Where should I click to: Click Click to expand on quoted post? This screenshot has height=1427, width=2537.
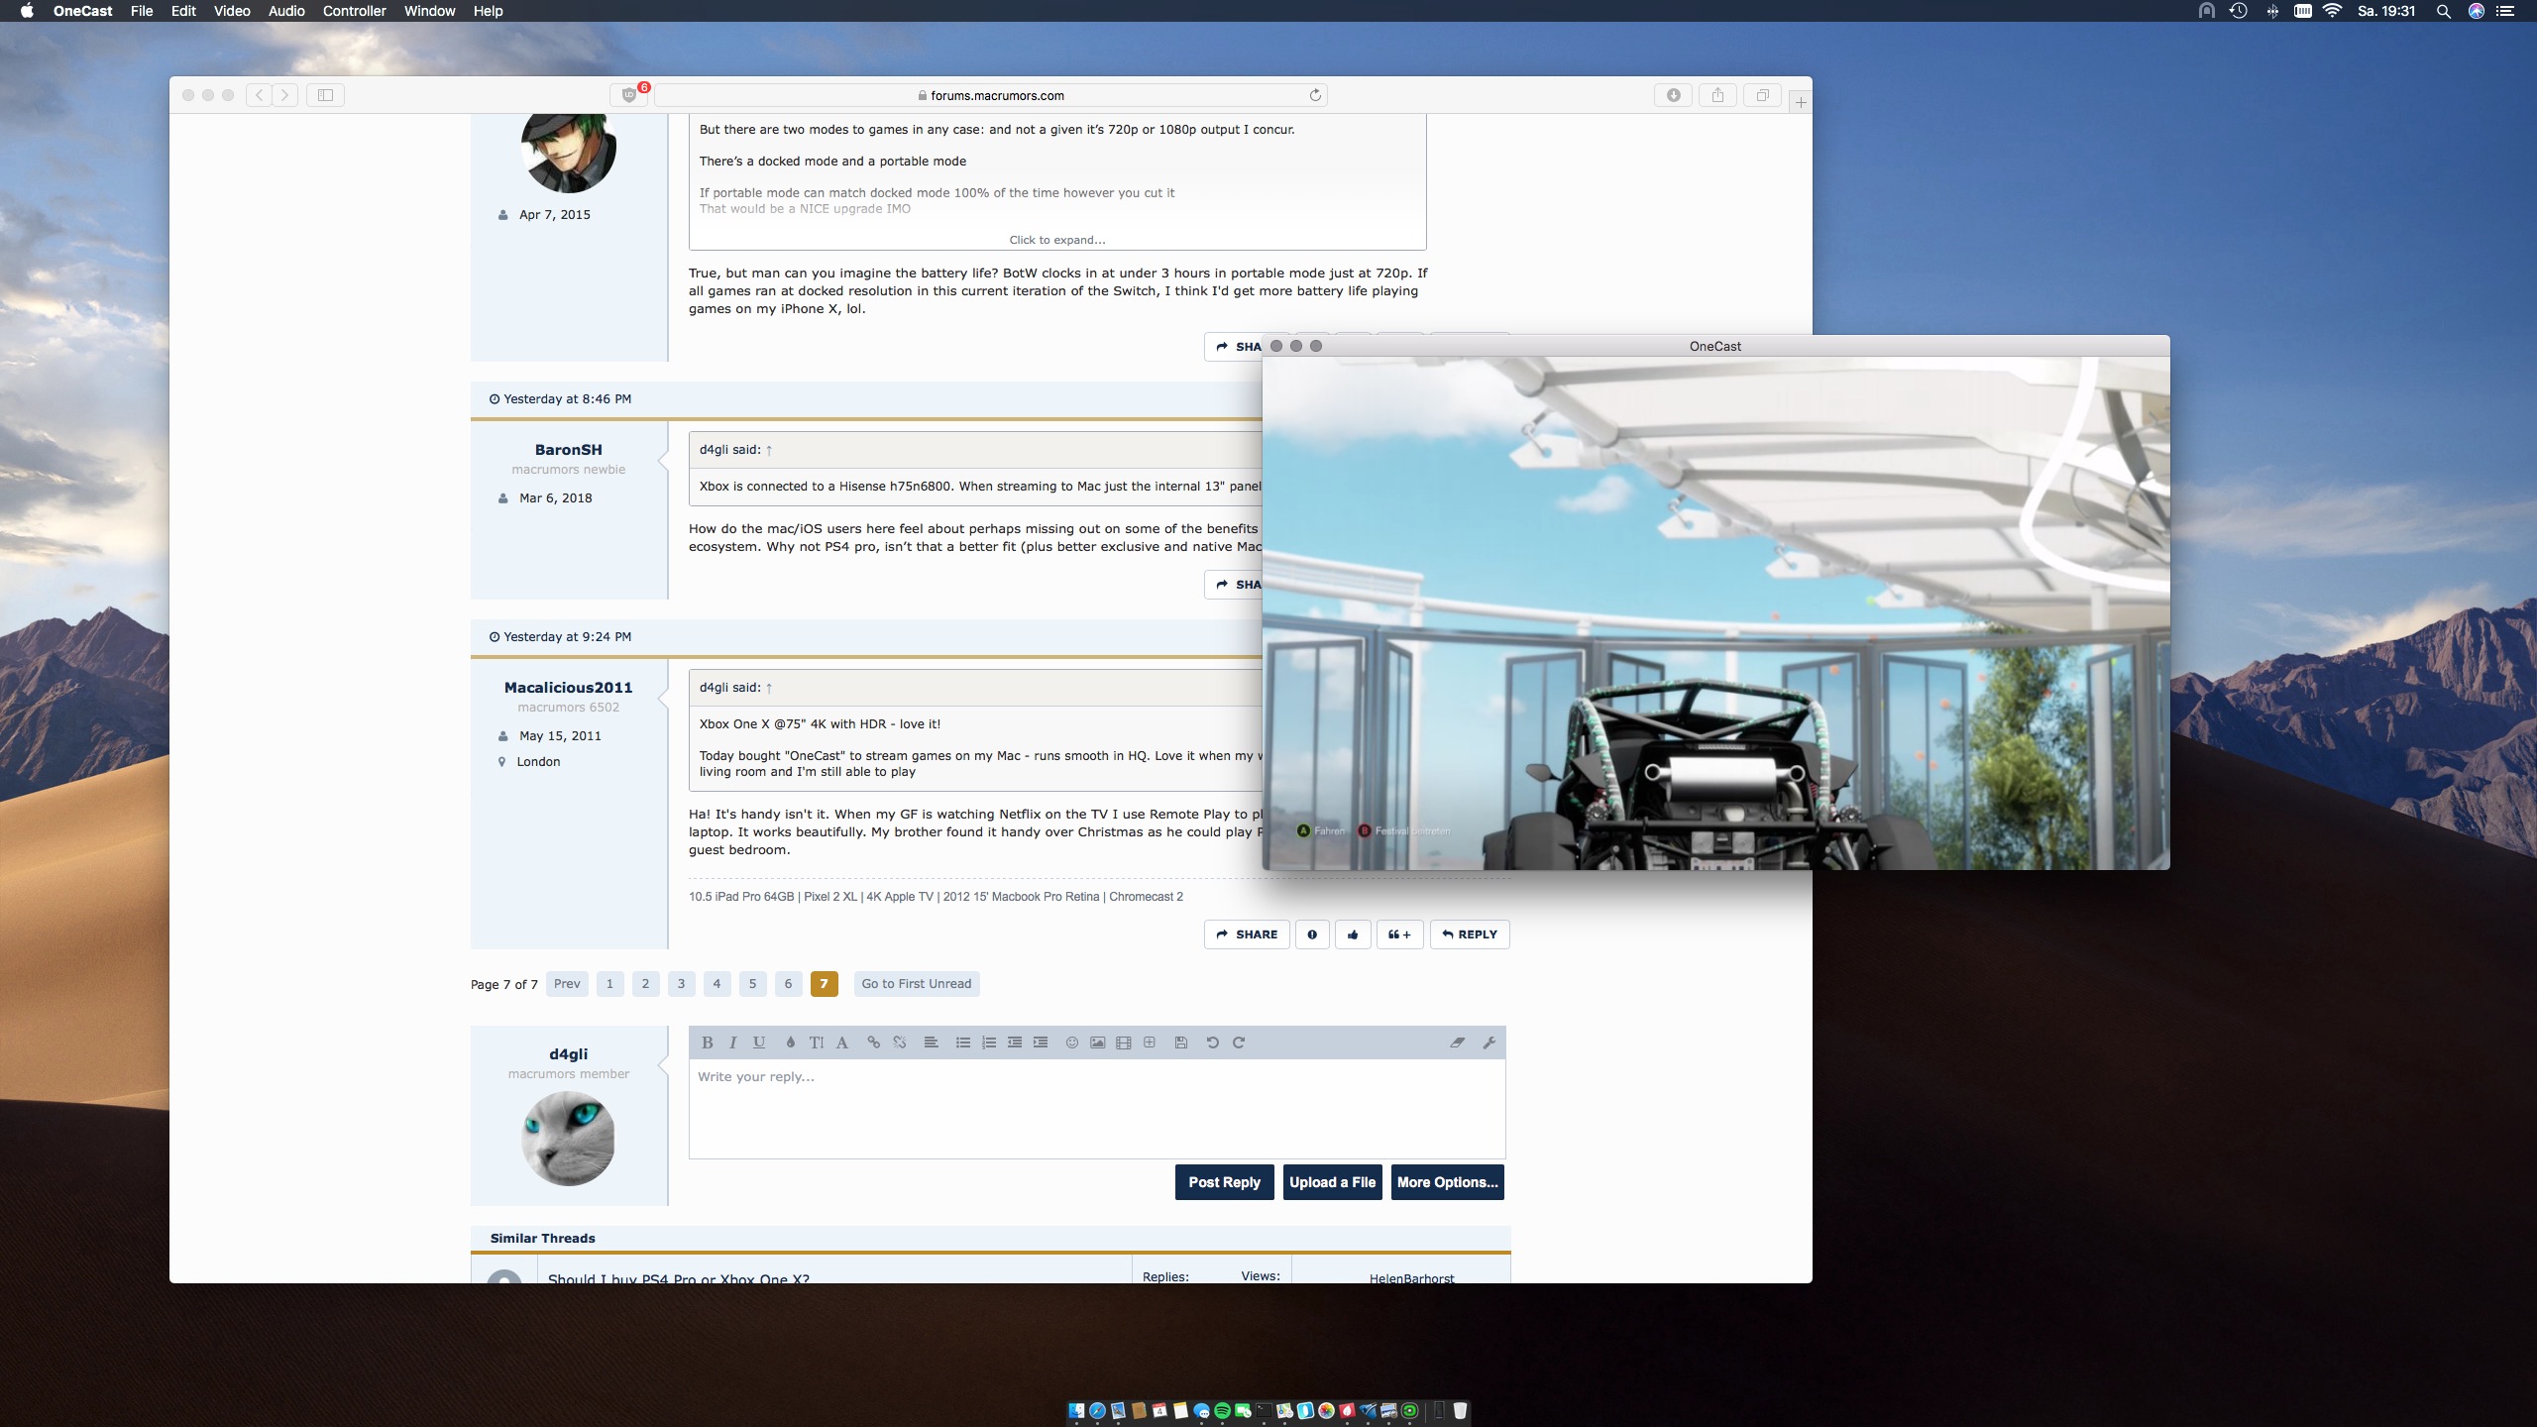(1057, 240)
